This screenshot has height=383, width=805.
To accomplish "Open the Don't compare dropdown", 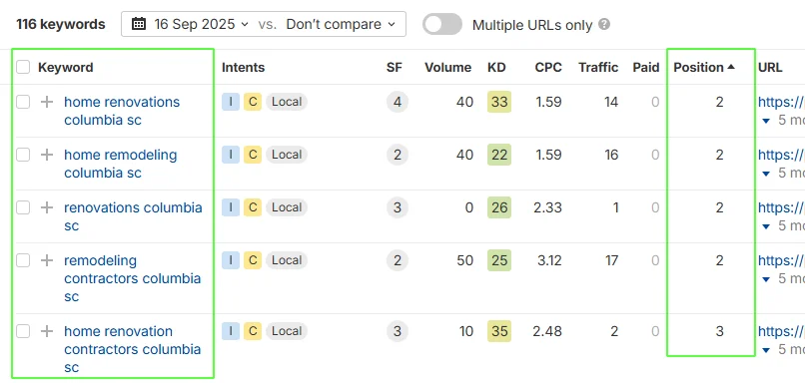I will point(341,24).
